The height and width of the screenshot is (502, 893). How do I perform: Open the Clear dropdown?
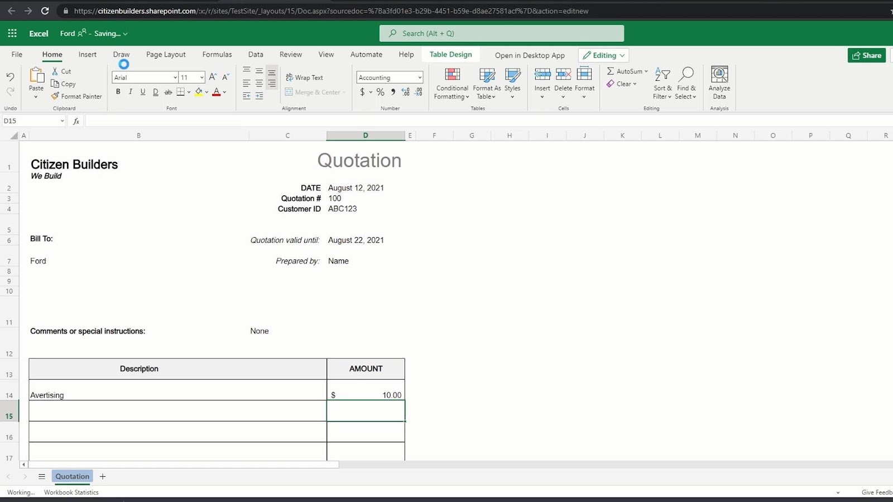click(622, 84)
